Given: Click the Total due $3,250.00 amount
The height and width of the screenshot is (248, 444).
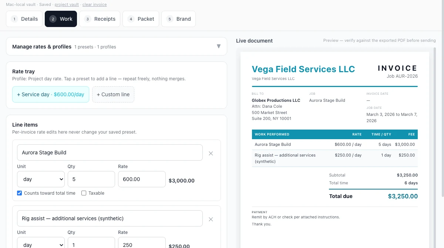Looking at the screenshot, I should coord(403,197).
